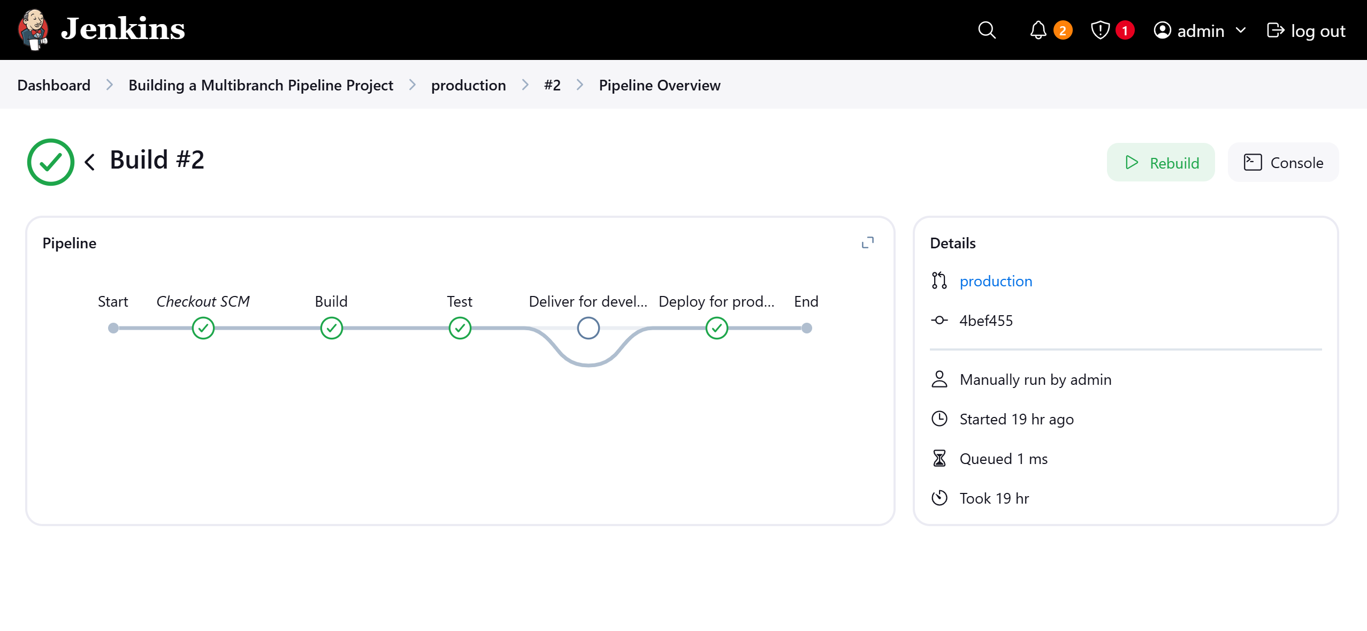The width and height of the screenshot is (1367, 631).
Task: Click the timer icon by Took
Action: pyautogui.click(x=939, y=498)
